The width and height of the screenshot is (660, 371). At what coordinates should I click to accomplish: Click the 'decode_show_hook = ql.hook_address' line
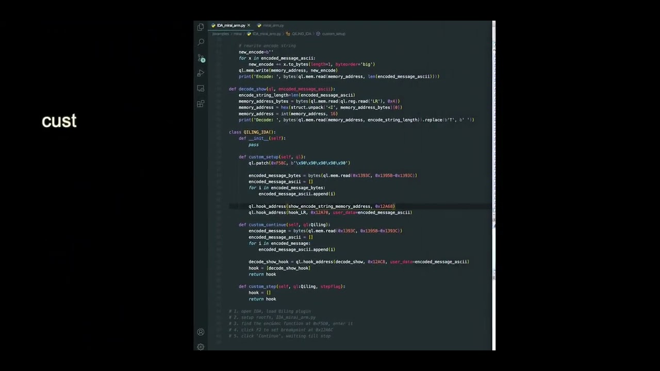[359, 262]
